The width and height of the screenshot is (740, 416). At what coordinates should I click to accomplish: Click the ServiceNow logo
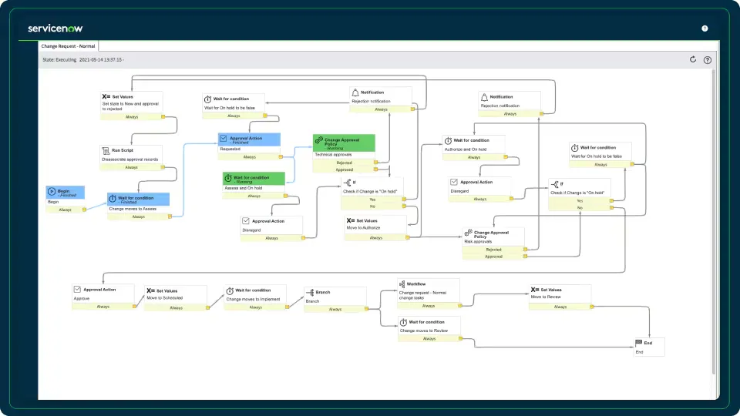point(55,29)
